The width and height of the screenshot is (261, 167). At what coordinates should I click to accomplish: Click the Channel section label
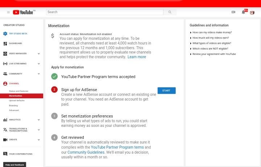coord(14,83)
